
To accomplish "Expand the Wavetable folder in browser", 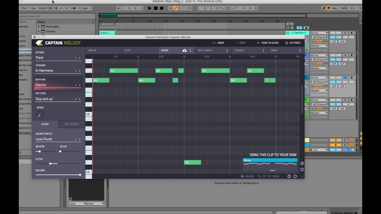I will 39,26.
